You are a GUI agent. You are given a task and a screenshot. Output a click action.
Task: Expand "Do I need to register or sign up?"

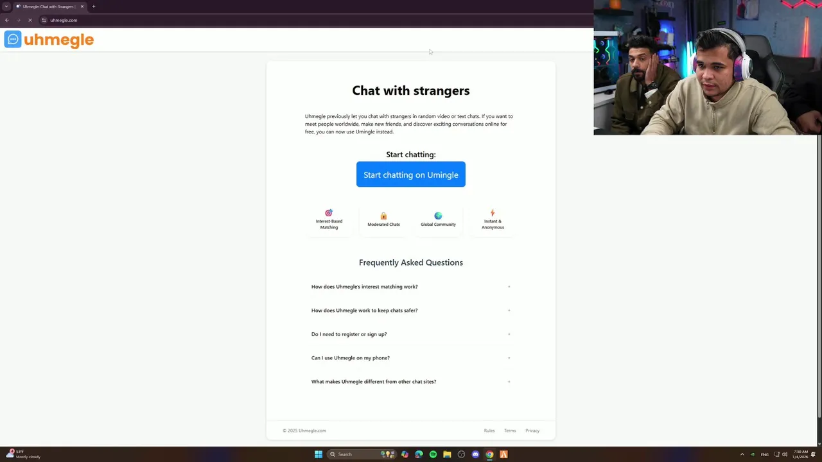[411, 334]
